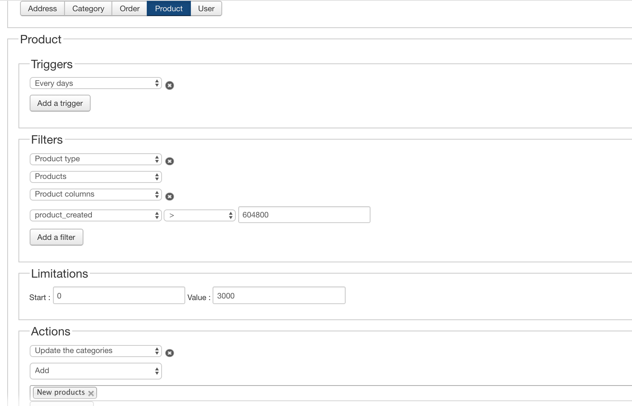The image size is (632, 406).
Task: Select the Order tab
Action: pos(130,9)
